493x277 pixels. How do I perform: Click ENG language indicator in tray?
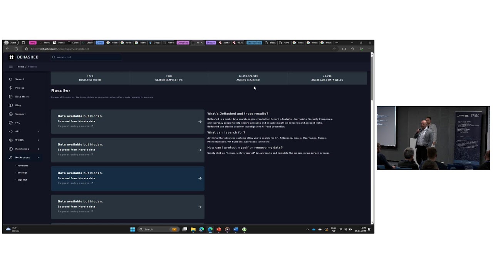pos(334,229)
